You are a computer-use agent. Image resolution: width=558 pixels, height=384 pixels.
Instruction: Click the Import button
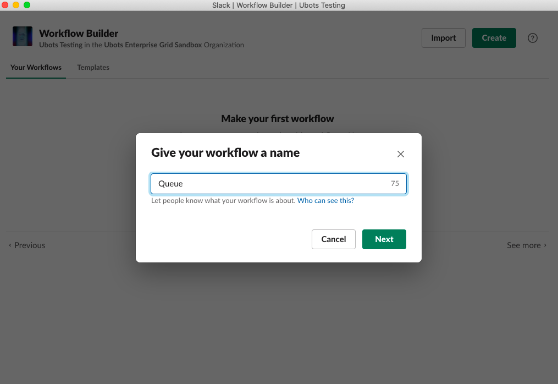443,38
